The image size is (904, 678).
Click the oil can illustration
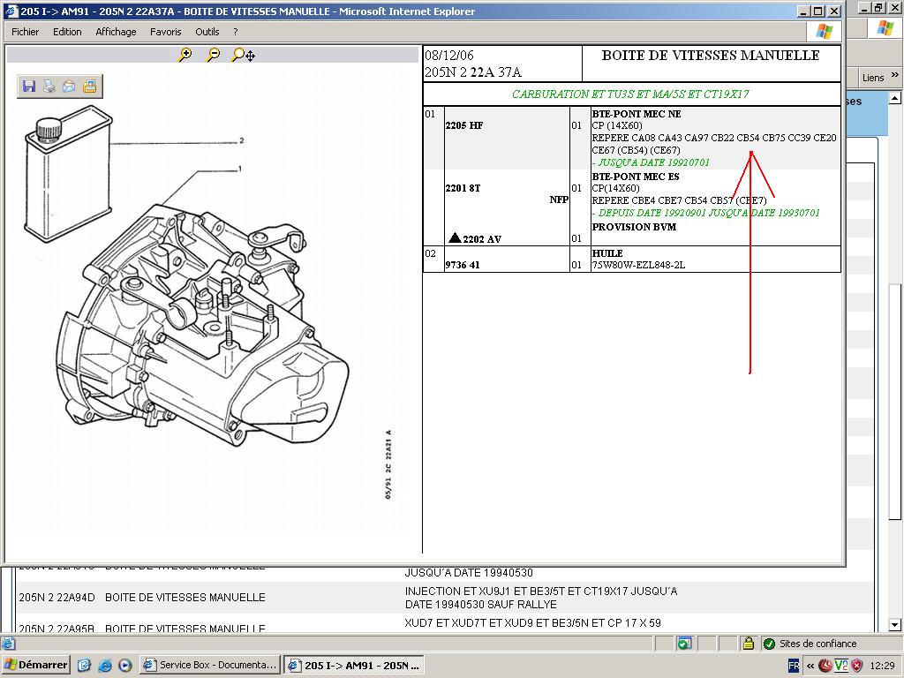[x=68, y=174]
